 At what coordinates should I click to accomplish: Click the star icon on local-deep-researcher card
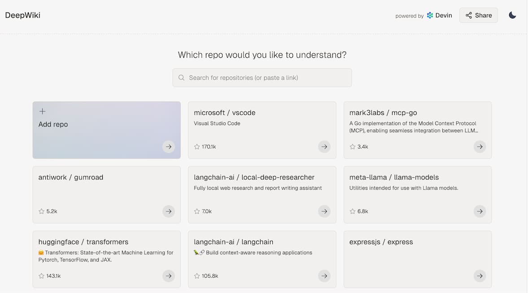point(197,211)
